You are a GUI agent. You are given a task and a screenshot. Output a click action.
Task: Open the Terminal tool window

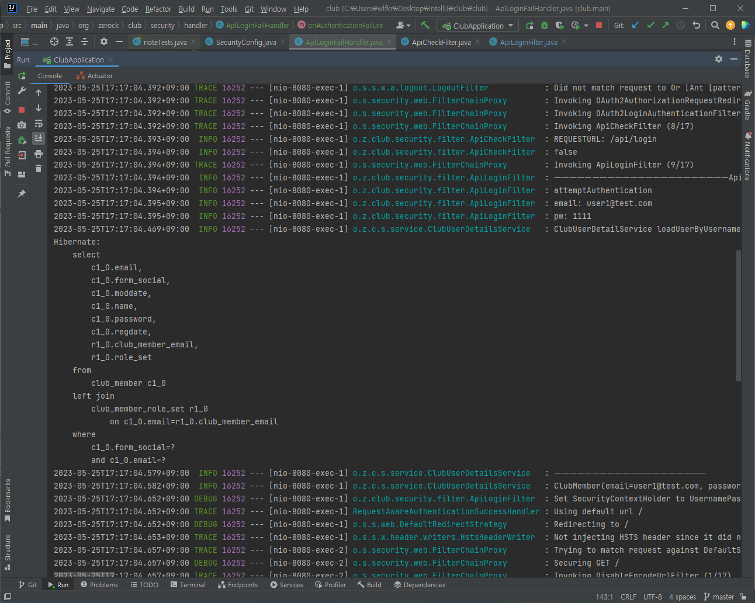pyautogui.click(x=188, y=584)
